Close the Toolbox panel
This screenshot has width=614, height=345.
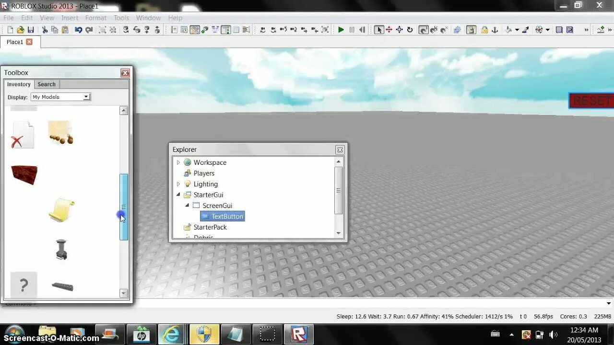point(125,73)
